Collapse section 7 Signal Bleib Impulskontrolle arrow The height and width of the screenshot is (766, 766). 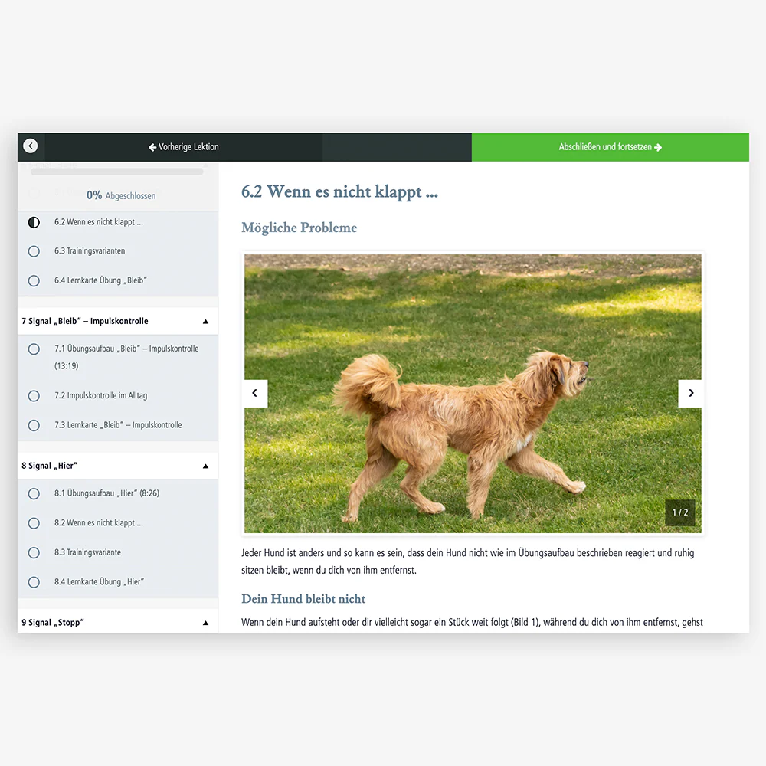[205, 322]
